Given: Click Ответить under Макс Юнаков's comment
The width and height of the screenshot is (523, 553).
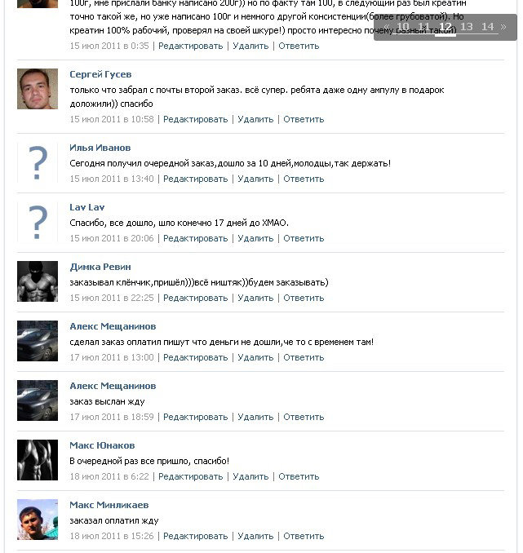Looking at the screenshot, I should [299, 476].
